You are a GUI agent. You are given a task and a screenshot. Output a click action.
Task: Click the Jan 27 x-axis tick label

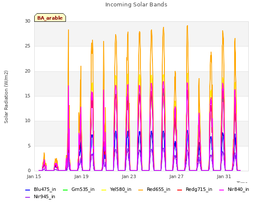tap(176, 176)
